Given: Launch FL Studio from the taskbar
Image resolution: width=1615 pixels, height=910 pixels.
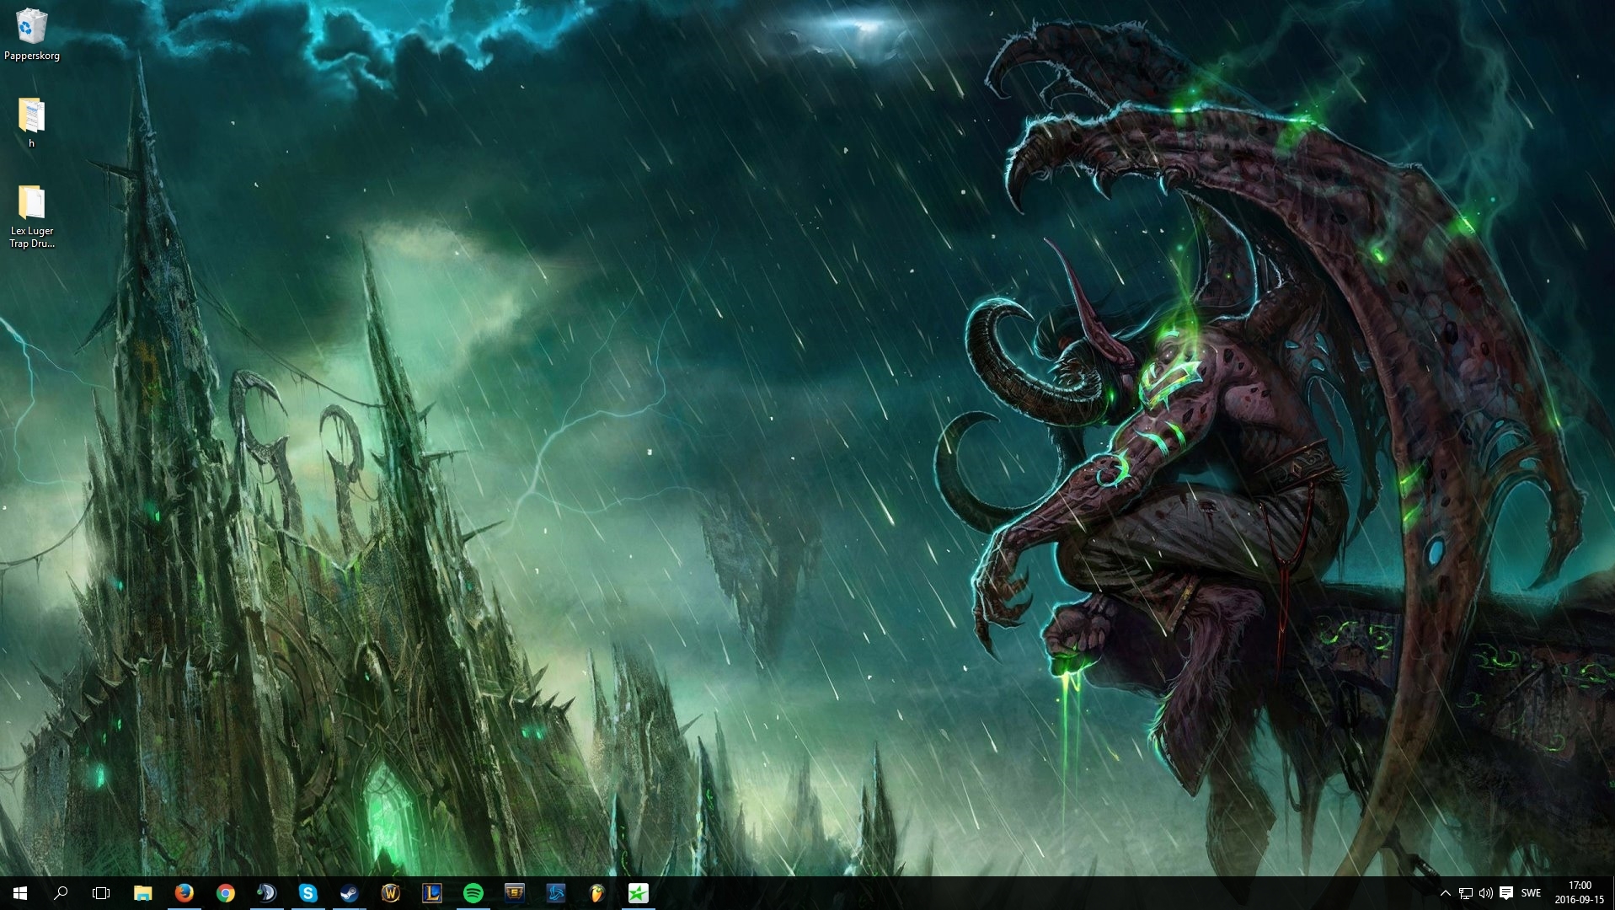Looking at the screenshot, I should tap(596, 893).
